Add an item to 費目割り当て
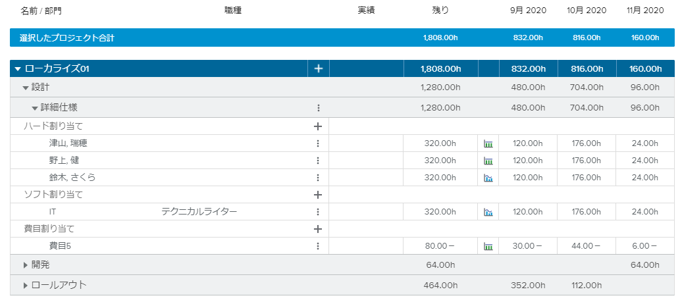Screen dimensions: 680x304 [317, 229]
